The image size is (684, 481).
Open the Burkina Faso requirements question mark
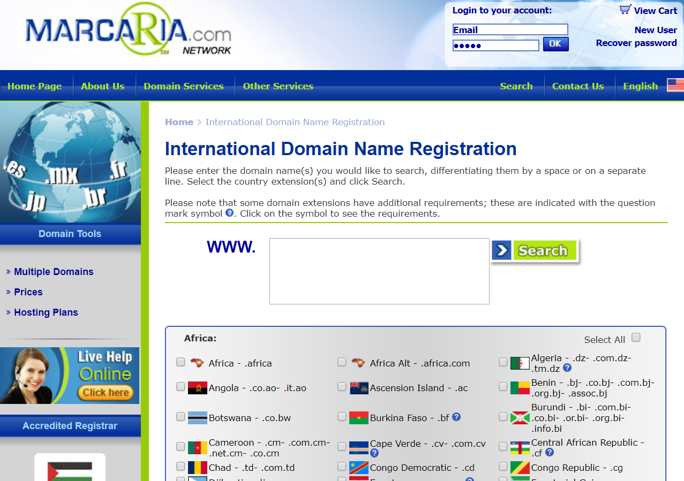point(456,417)
